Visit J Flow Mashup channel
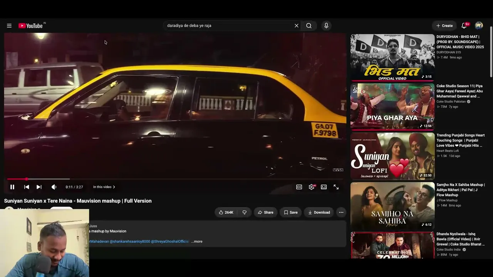 (447, 200)
